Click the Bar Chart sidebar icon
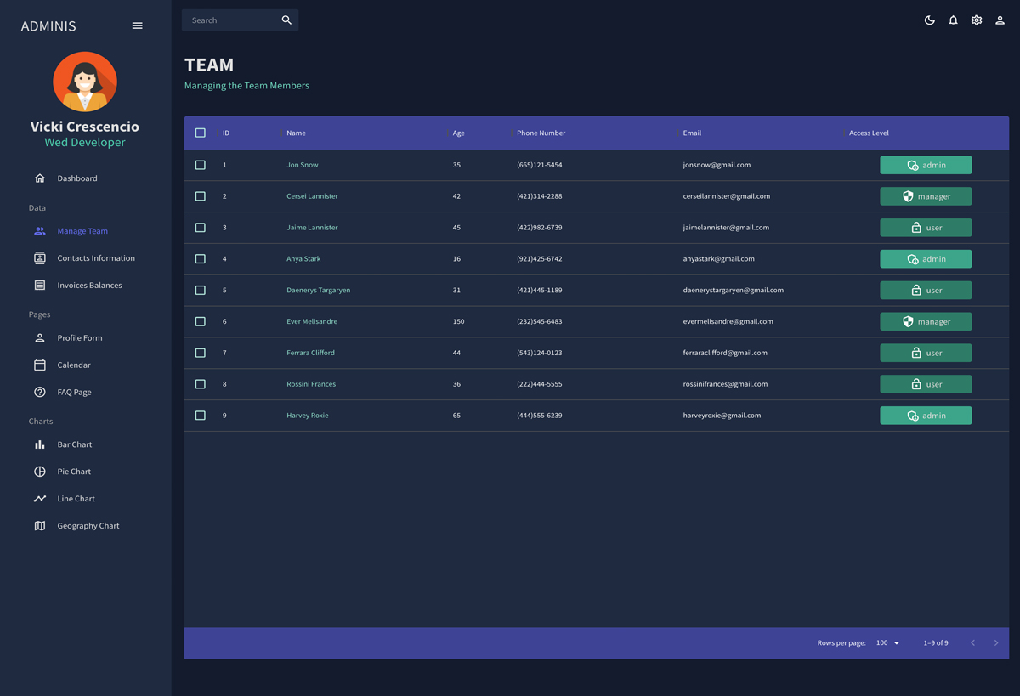The width and height of the screenshot is (1020, 696). (x=40, y=444)
